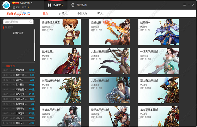This screenshot has width=197, height=127.
Task: Click the 279服 server link
Action: pos(31,70)
